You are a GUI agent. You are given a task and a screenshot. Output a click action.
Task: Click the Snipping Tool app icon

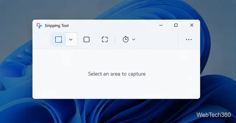[x=39, y=26]
